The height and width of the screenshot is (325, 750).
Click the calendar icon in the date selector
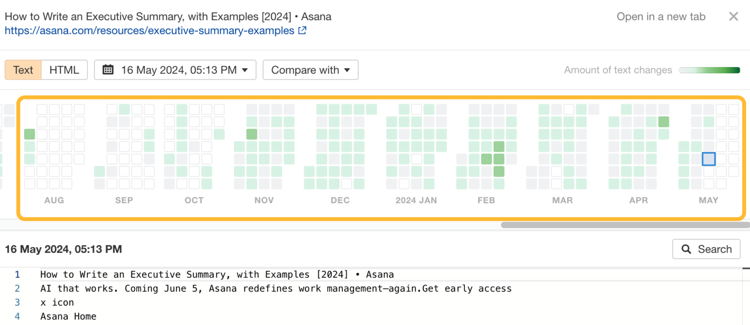(108, 70)
